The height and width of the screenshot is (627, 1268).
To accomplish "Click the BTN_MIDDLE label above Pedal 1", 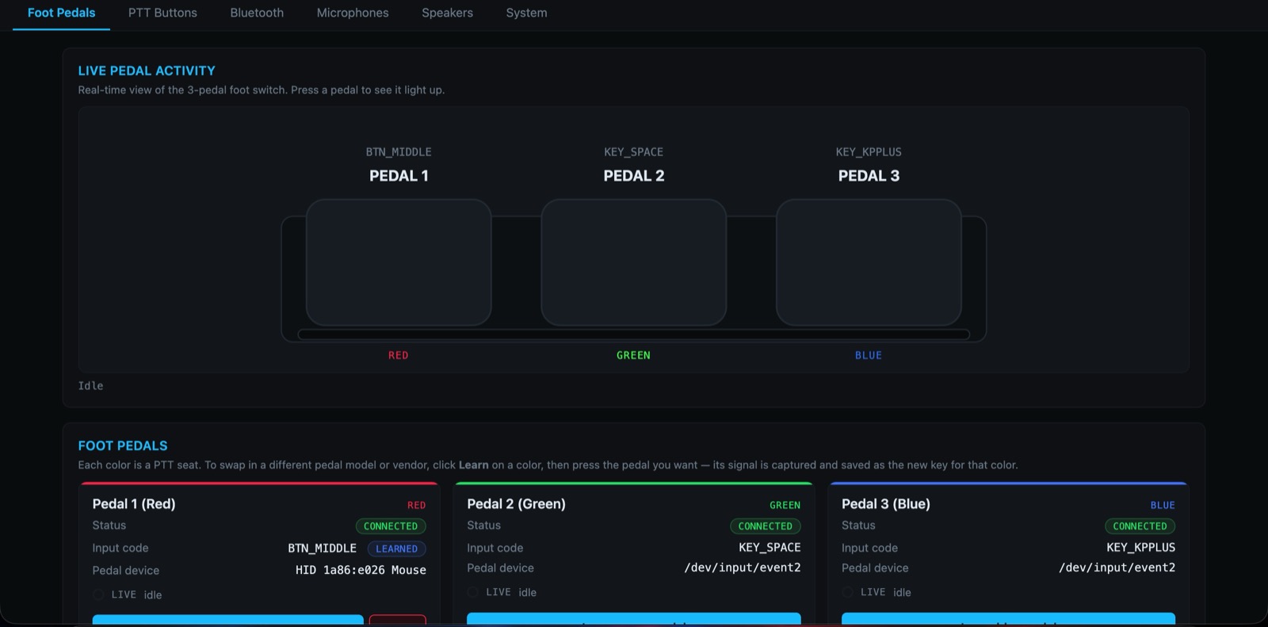I will [x=399, y=152].
